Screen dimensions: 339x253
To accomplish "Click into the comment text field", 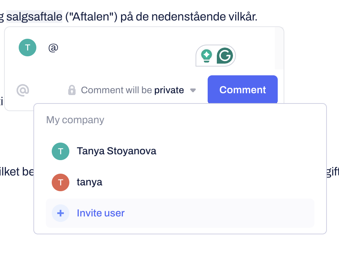I will point(121,48).
